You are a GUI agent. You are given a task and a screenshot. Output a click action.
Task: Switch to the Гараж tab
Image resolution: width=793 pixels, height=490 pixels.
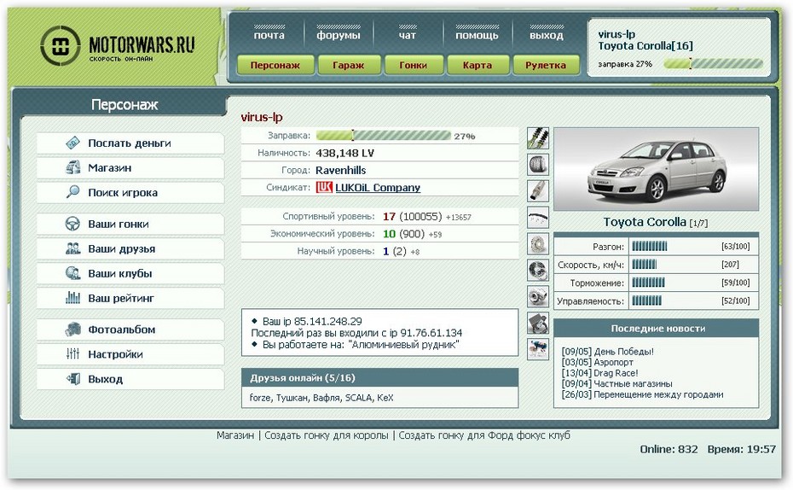pyautogui.click(x=349, y=65)
